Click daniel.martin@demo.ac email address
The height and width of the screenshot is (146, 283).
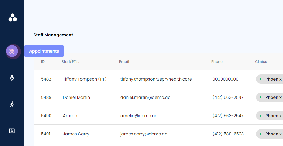coord(145,97)
